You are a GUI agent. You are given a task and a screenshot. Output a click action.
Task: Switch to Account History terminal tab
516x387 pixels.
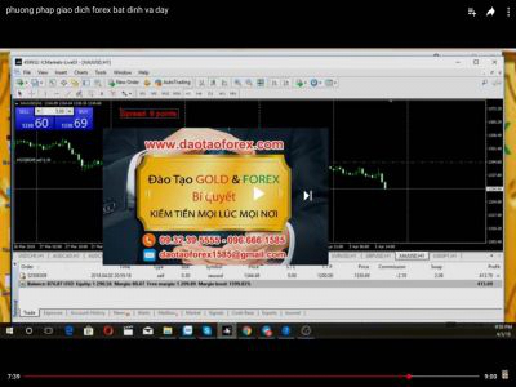coord(87,313)
